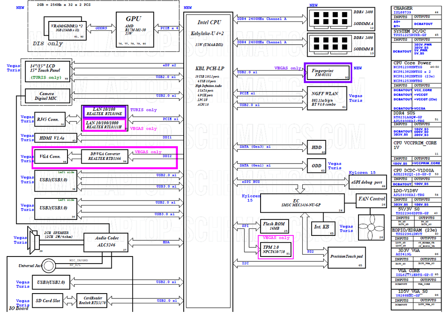This screenshot has width=447, height=315.
Task: Click the LDO-V1D8V heading
Action: coord(406,191)
